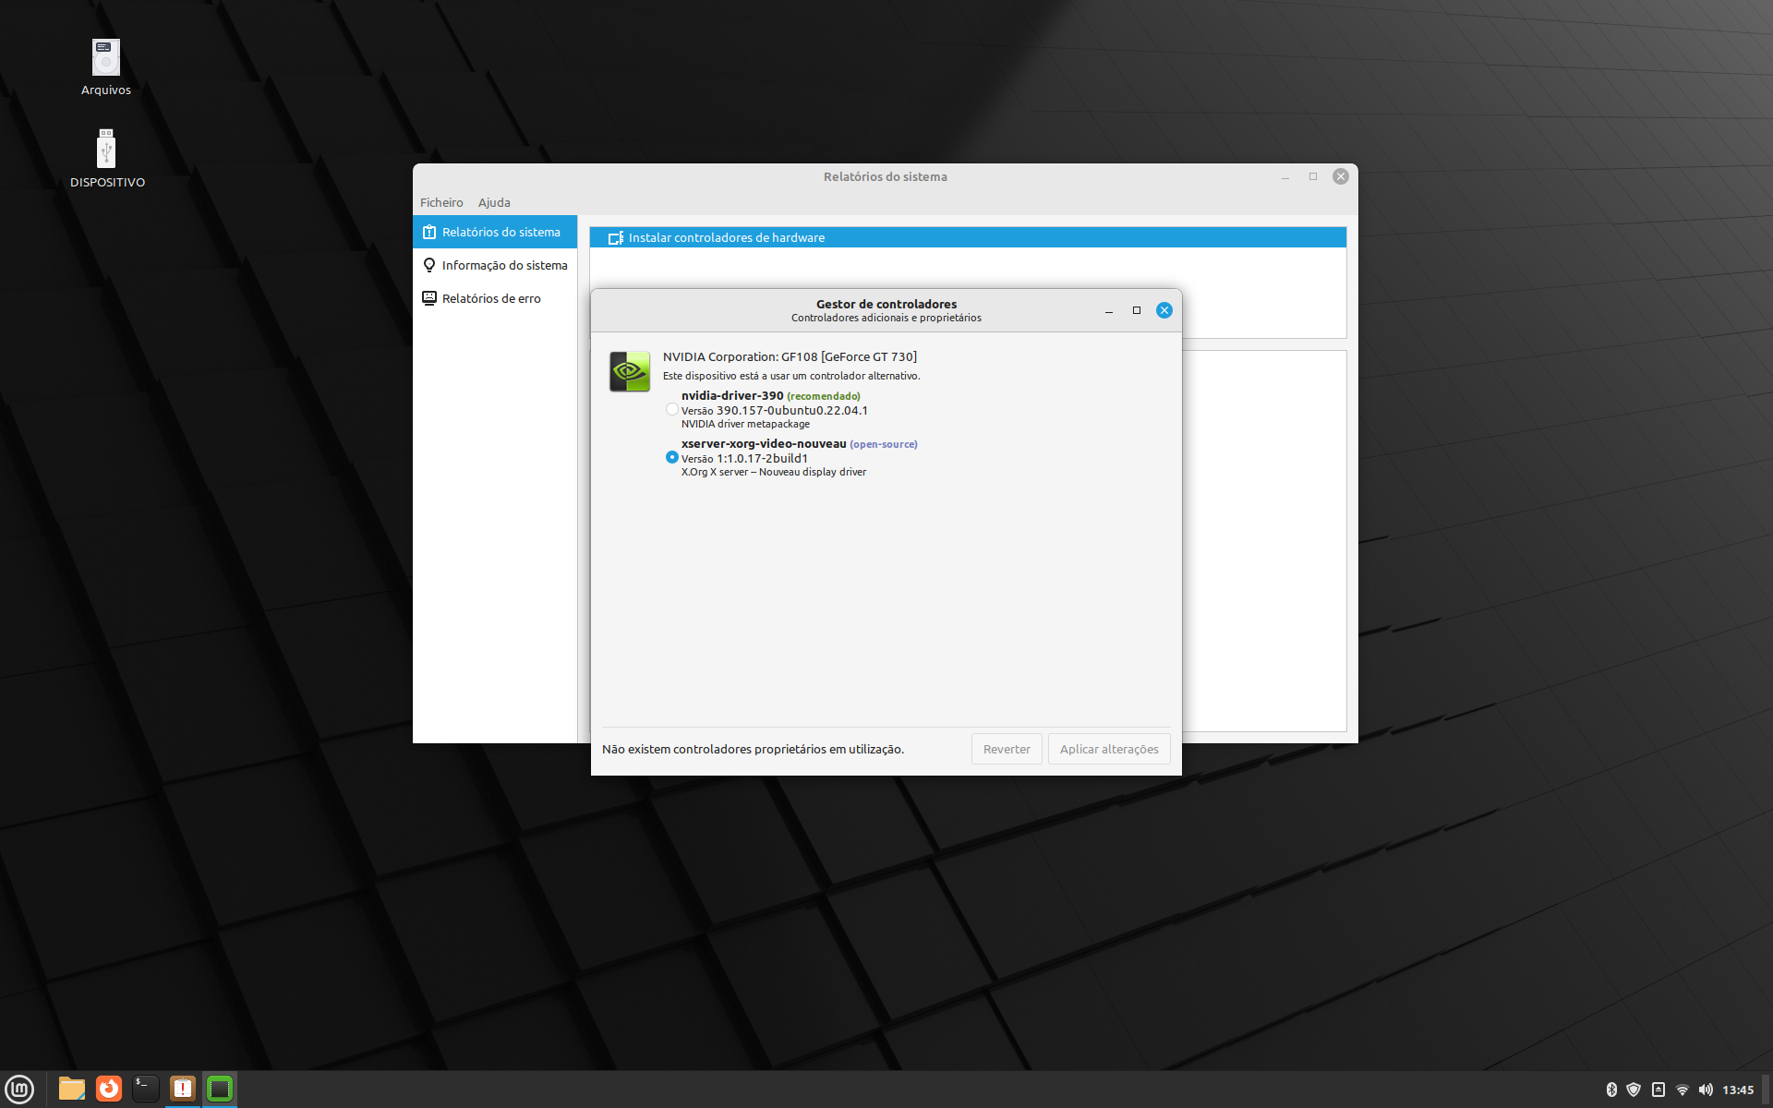Select the nvidia-driver-390 recommended driver
1773x1108 pixels.
[x=672, y=409]
